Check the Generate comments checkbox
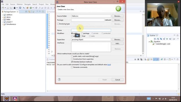 72,67
